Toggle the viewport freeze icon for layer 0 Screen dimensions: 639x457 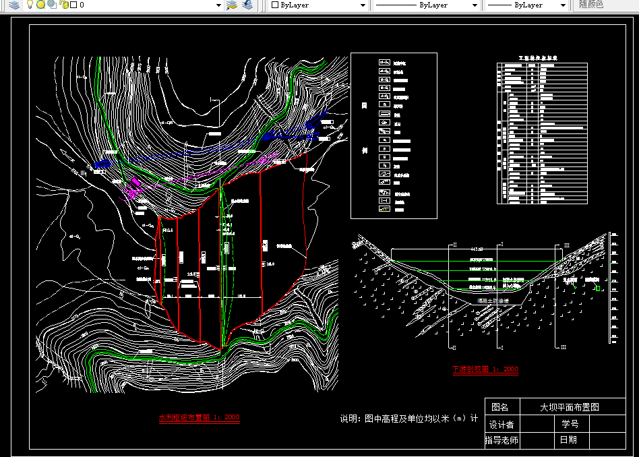pyautogui.click(x=52, y=5)
